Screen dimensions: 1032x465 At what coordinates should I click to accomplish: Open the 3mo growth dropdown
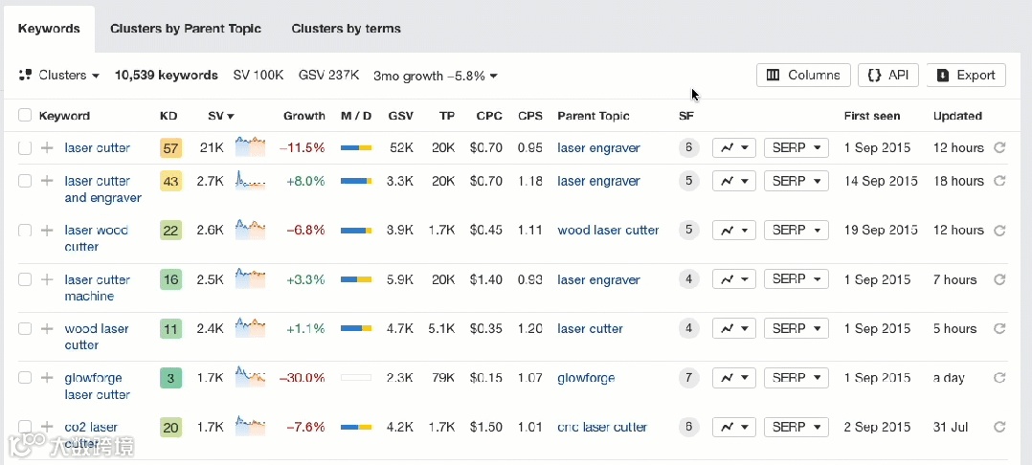(435, 76)
